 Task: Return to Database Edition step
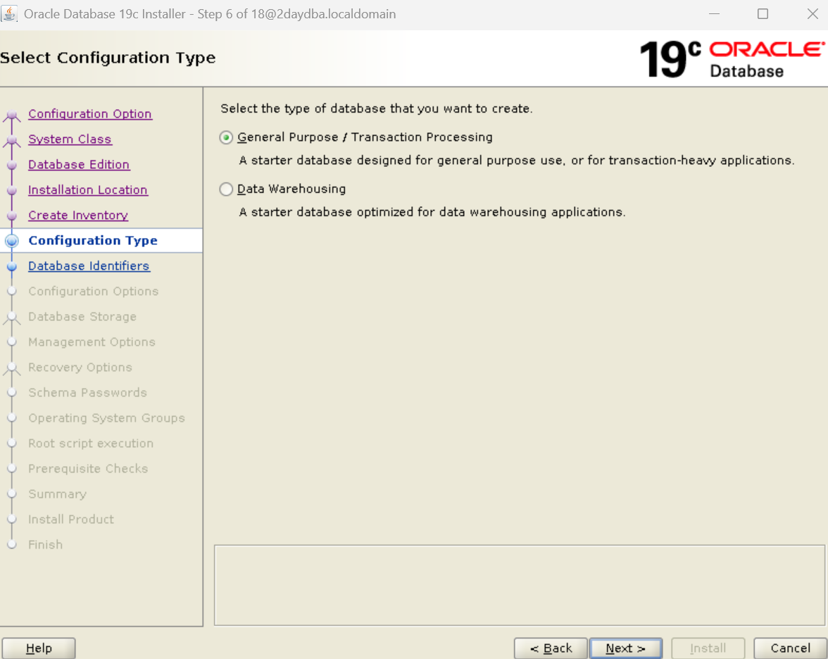pos(79,164)
